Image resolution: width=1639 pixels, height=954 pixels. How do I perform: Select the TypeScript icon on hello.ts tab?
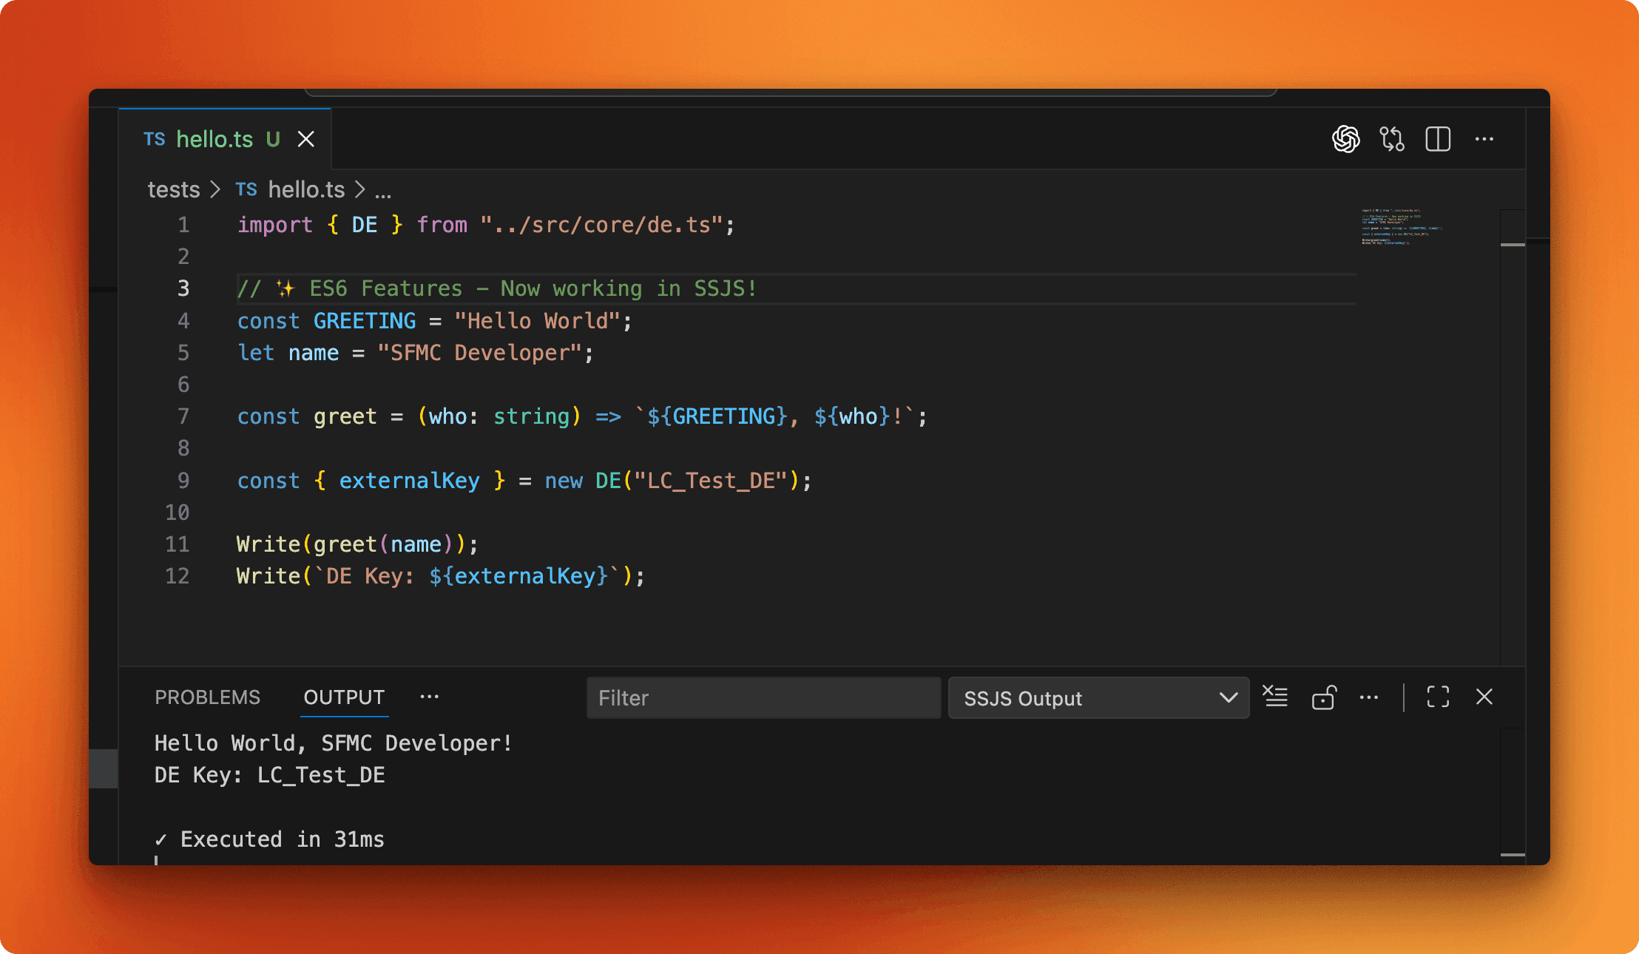click(154, 139)
